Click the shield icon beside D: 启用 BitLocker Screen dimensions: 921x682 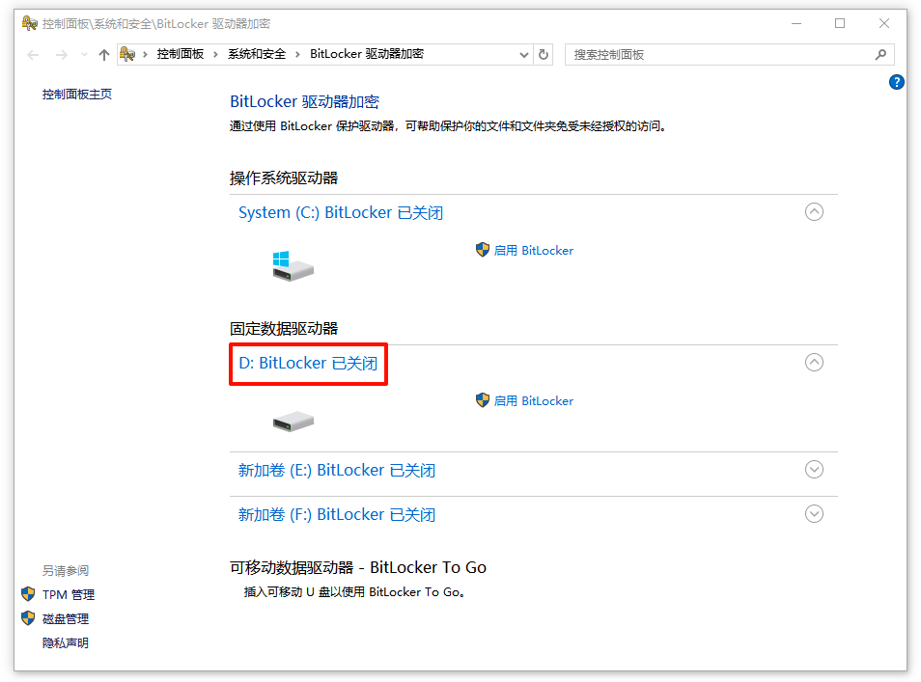click(x=483, y=400)
